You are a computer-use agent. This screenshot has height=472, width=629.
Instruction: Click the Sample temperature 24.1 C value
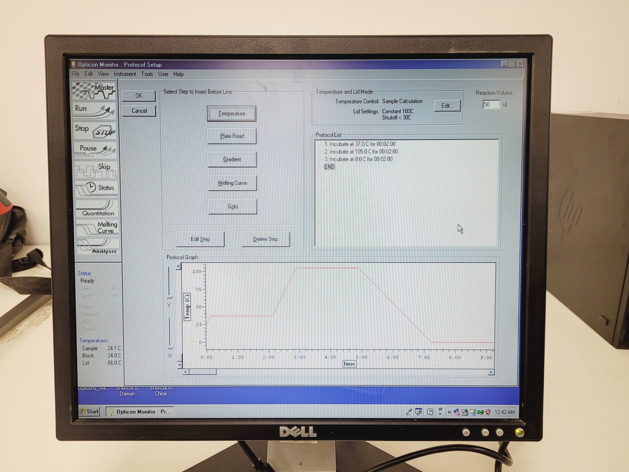pos(114,348)
